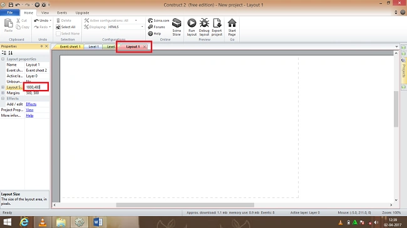Pin the Properties panel

tap(41, 46)
